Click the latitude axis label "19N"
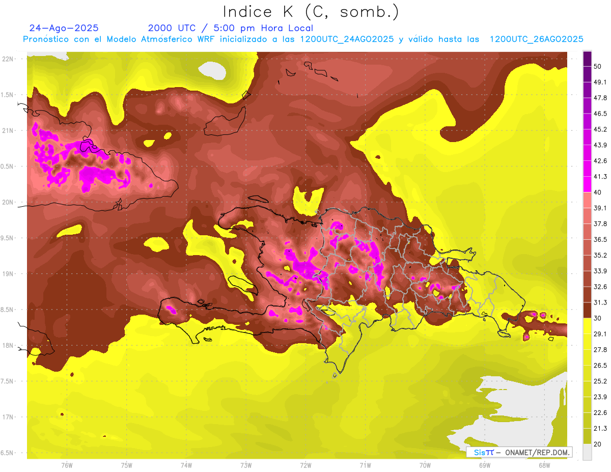The image size is (611, 472). coord(8,274)
